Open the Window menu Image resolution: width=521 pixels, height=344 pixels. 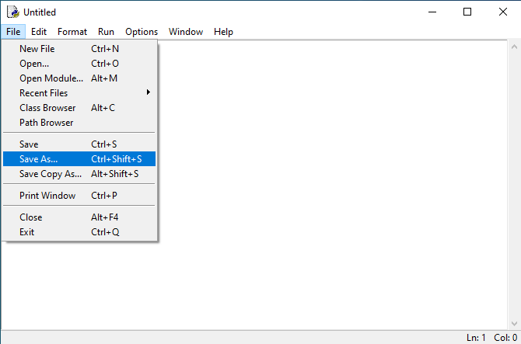click(x=186, y=32)
